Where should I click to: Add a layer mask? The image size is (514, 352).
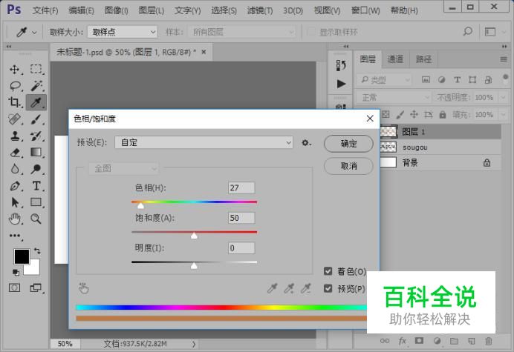click(419, 341)
